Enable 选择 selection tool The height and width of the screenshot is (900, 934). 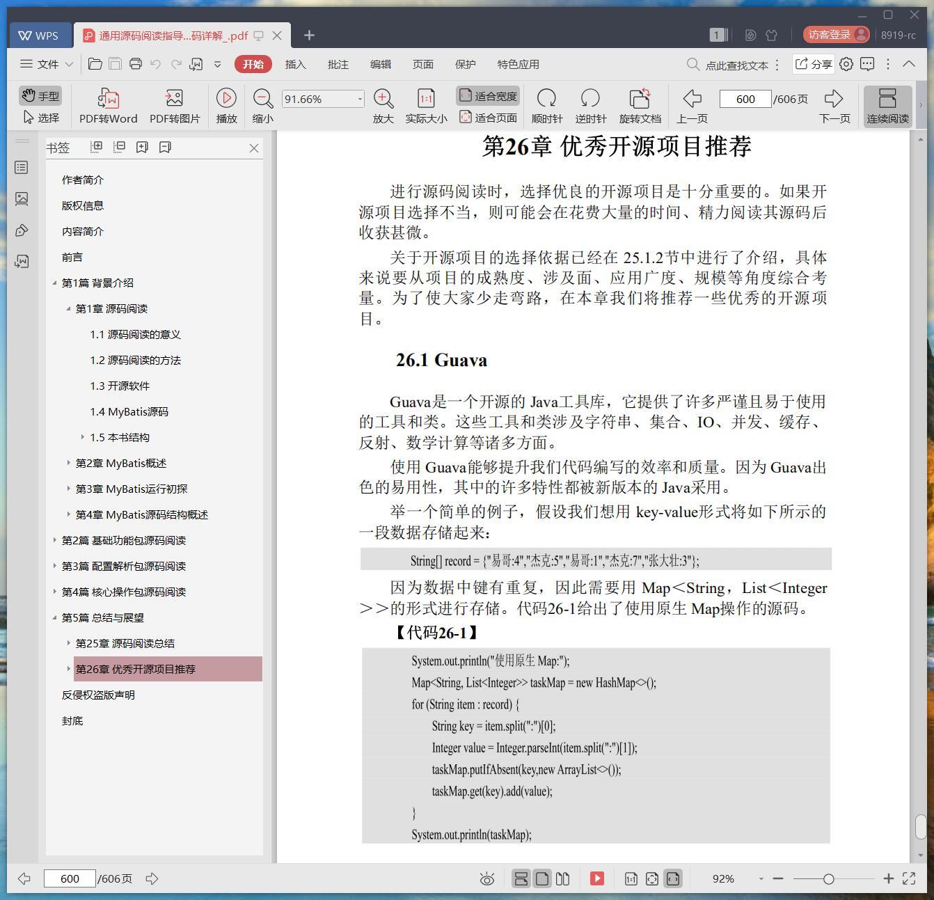coord(40,118)
